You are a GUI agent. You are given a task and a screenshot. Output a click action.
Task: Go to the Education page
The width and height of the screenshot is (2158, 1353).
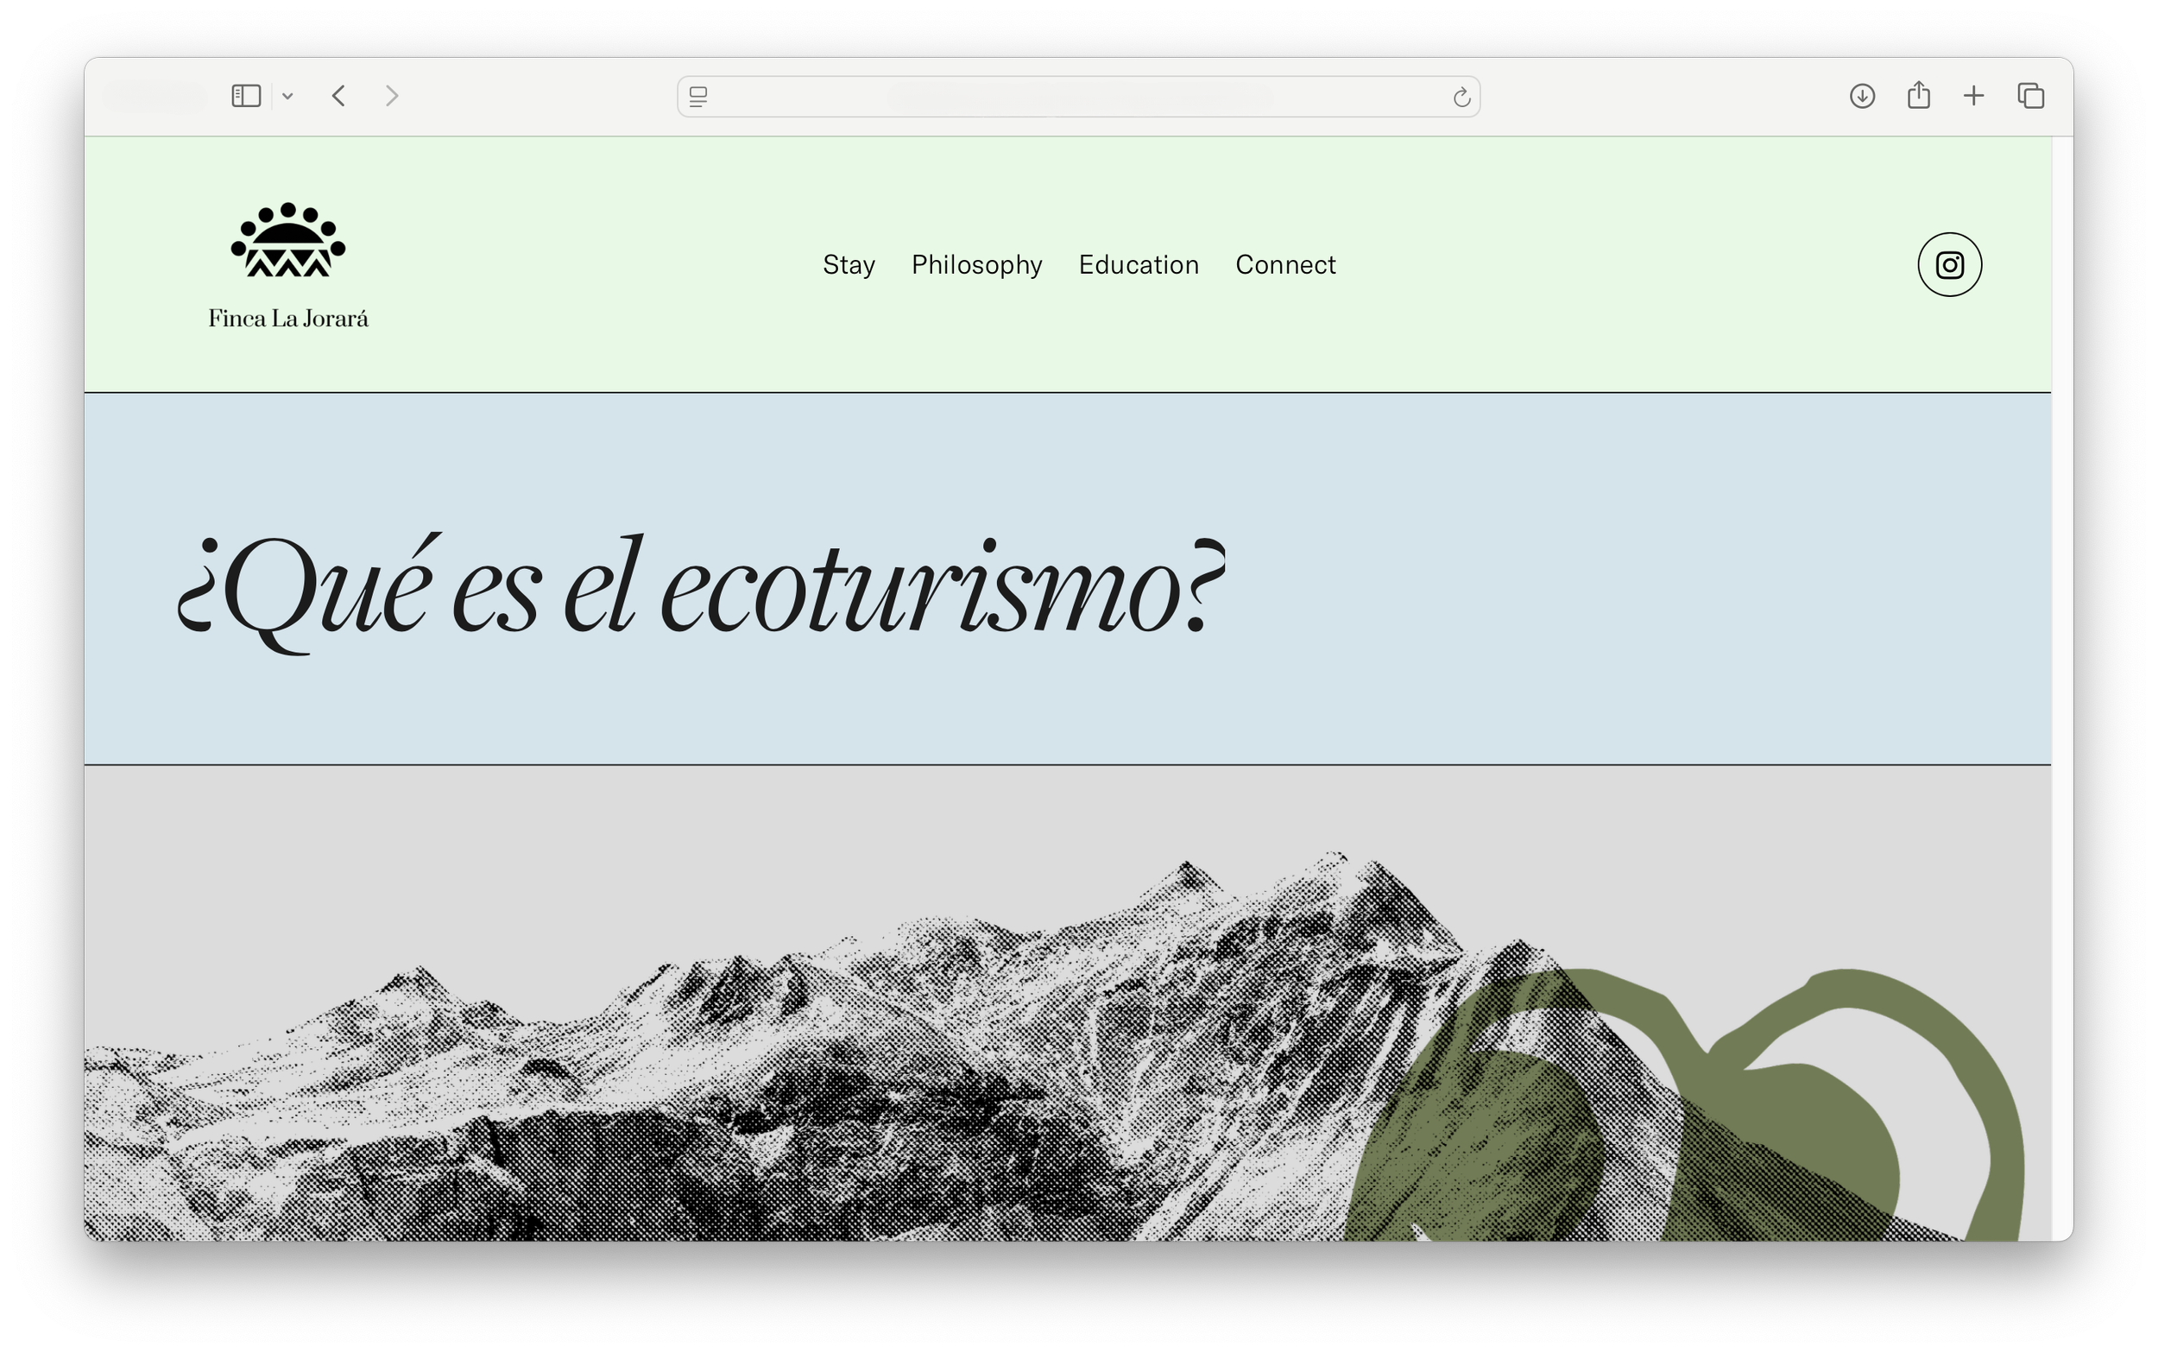(x=1139, y=265)
